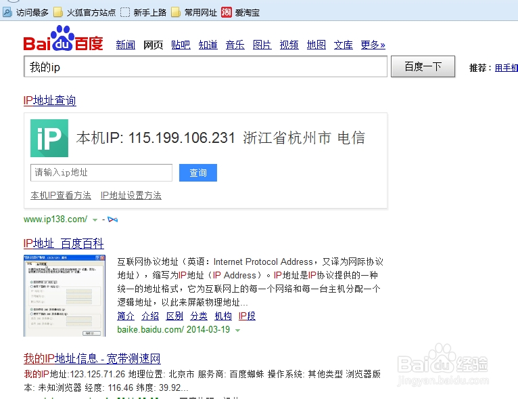Open the IP地址设置方法 link
Viewport: 518px width, 399px height.
click(131, 195)
